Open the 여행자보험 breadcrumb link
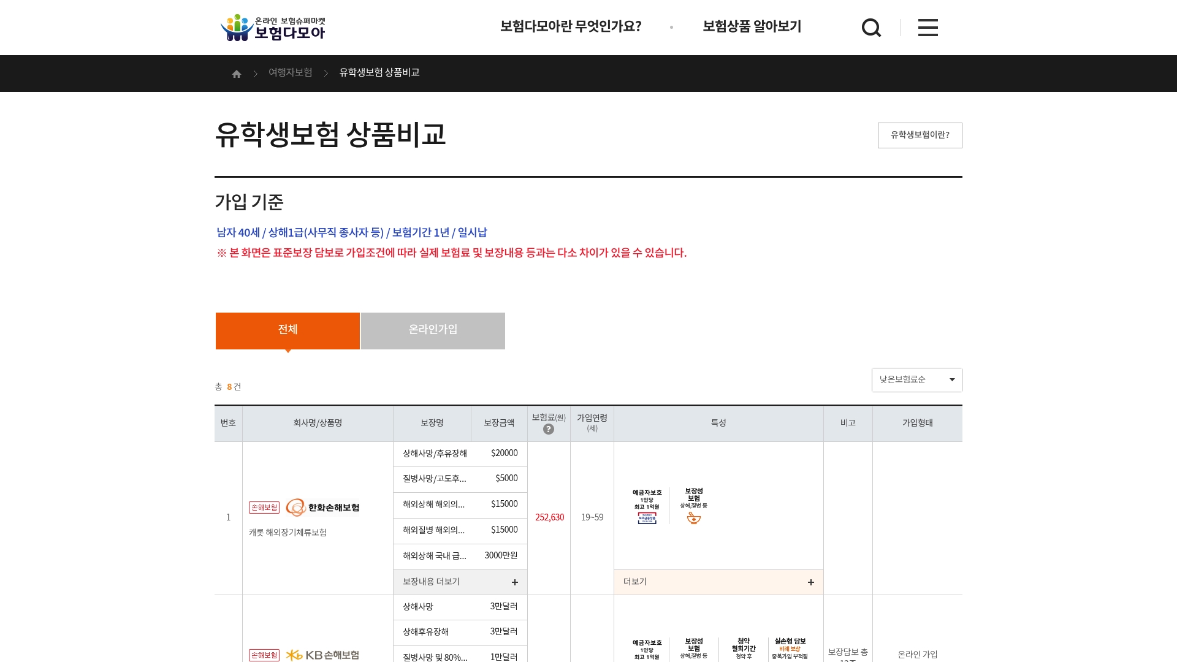The width and height of the screenshot is (1177, 662). 290,72
